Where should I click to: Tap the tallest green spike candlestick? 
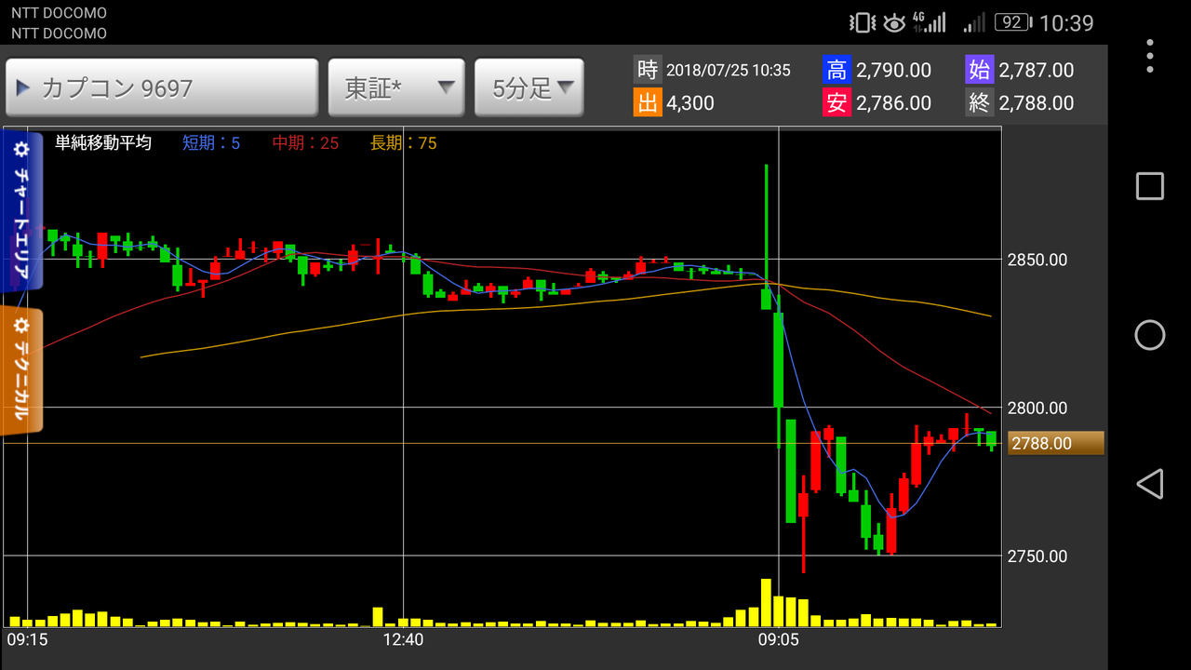pos(766,237)
